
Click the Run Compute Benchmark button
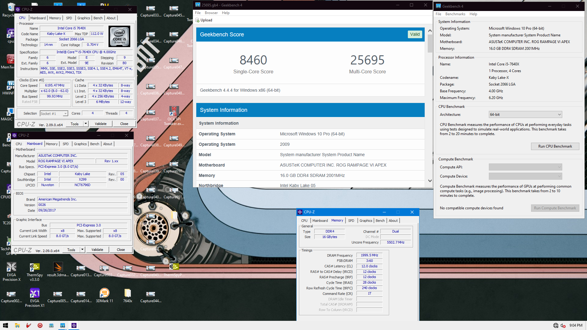555,208
